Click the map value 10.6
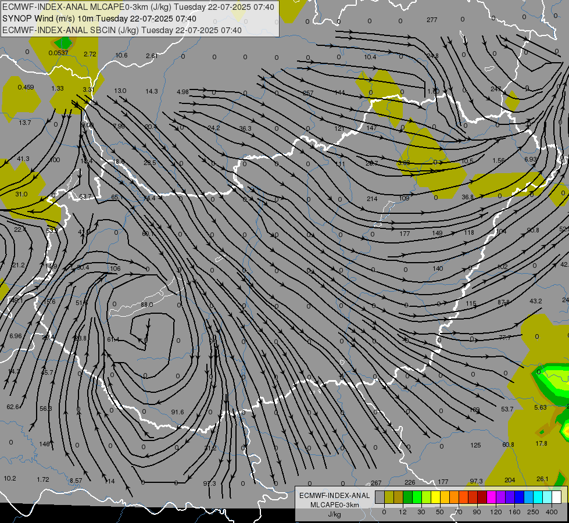Image resolution: width=569 pixels, height=523 pixels. point(121,55)
